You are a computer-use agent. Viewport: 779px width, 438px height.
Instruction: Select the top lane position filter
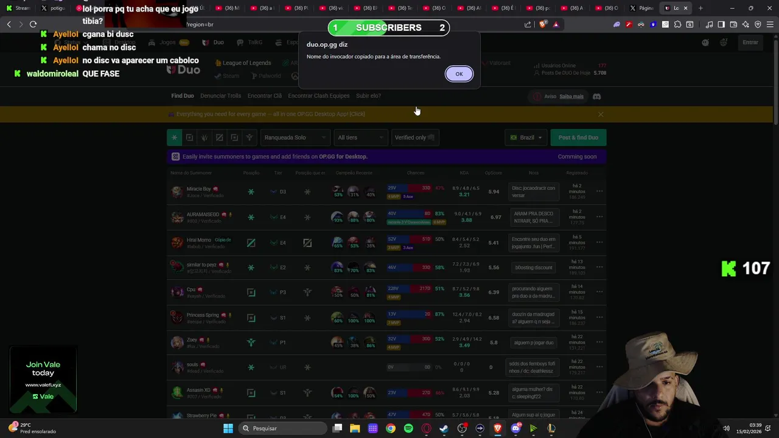coord(189,137)
